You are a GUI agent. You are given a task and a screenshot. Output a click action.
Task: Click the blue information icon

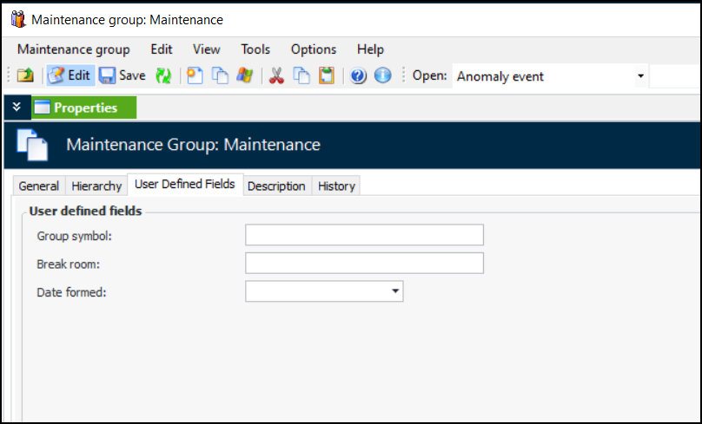pos(382,76)
